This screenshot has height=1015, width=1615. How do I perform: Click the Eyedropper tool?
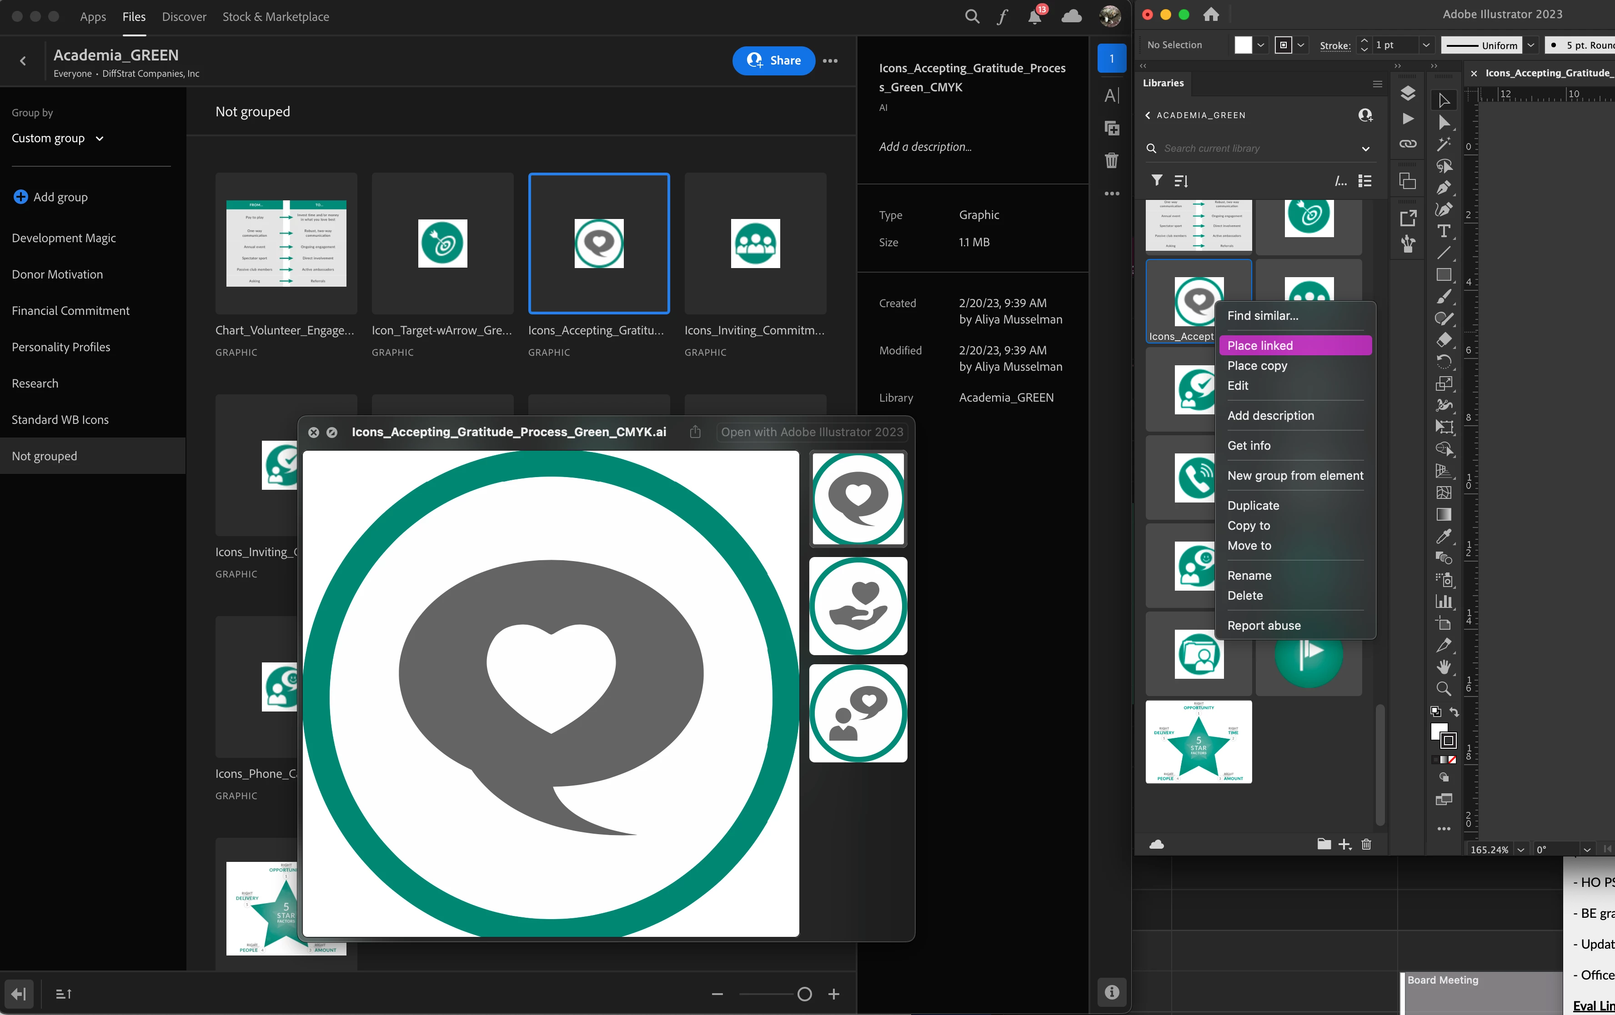[x=1443, y=536]
